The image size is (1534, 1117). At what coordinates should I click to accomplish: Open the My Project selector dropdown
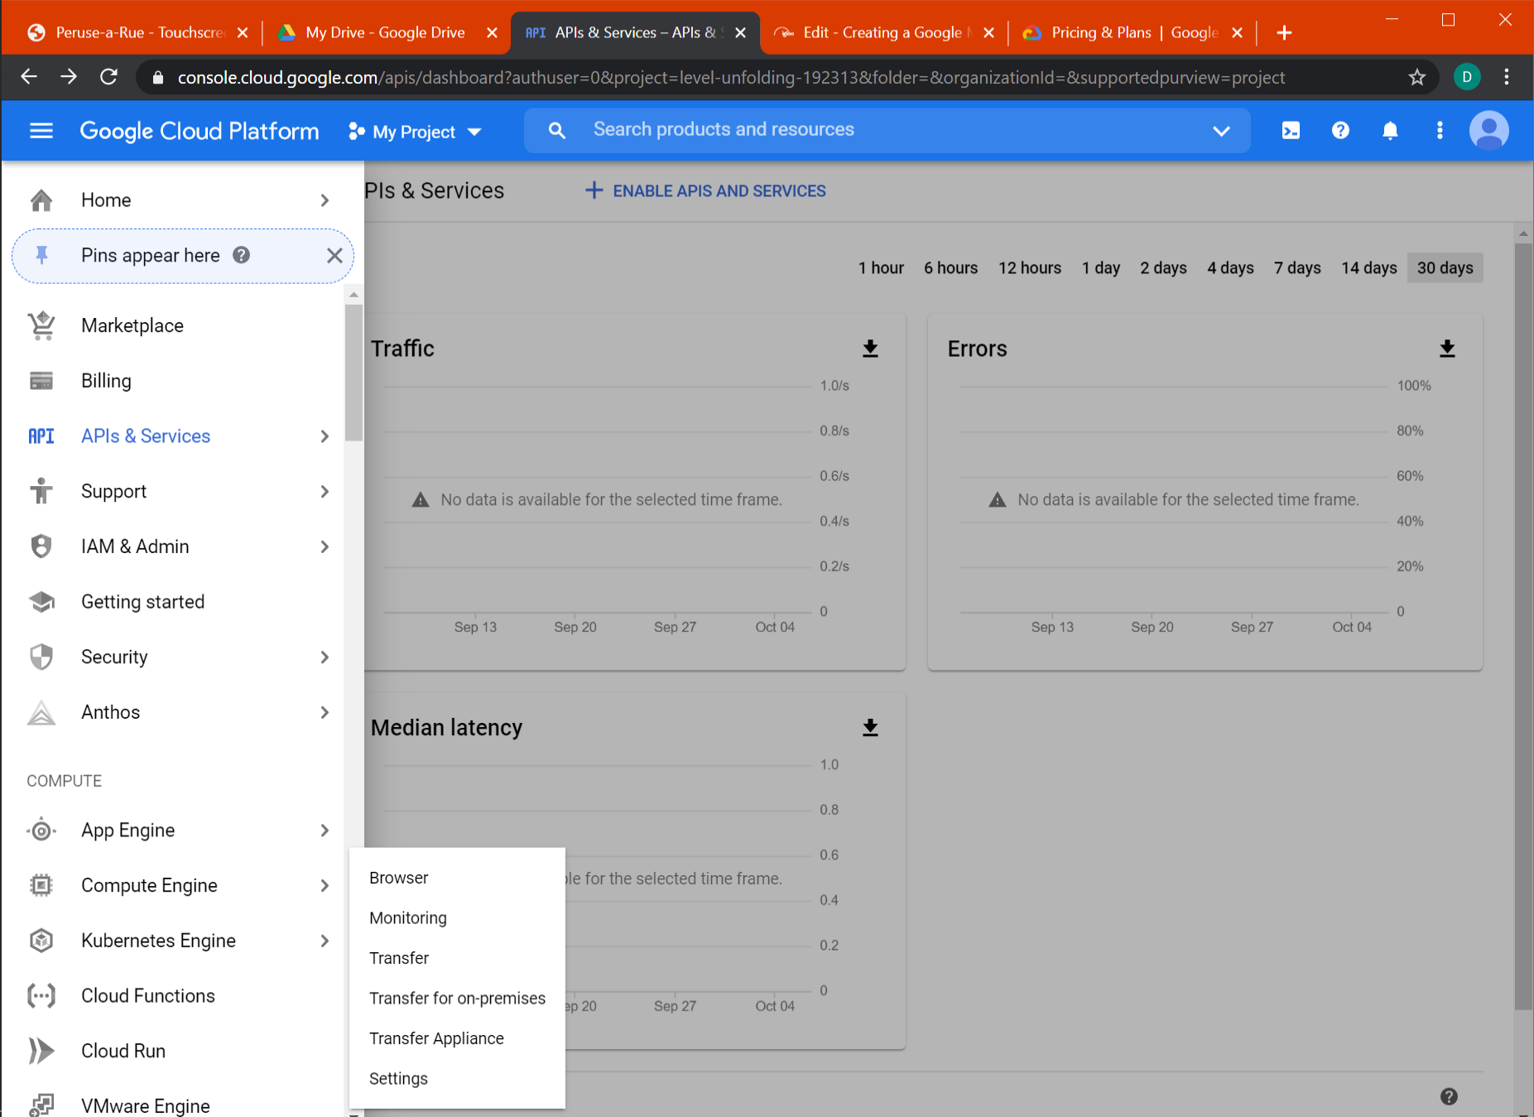point(416,132)
